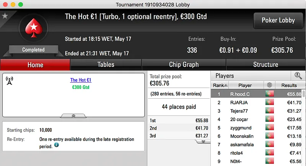Click R.hood.C's Portugal flag icon
The height and width of the screenshot is (166, 306).
(x=270, y=94)
